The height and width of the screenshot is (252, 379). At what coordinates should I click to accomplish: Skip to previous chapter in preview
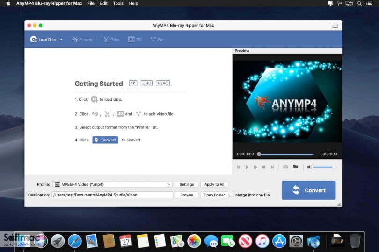[238, 167]
